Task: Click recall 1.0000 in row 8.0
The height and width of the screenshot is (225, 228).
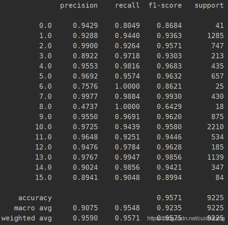Action: click(127, 107)
